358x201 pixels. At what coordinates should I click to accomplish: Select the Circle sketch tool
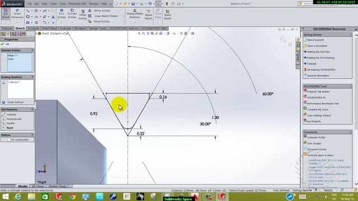coord(36,11)
